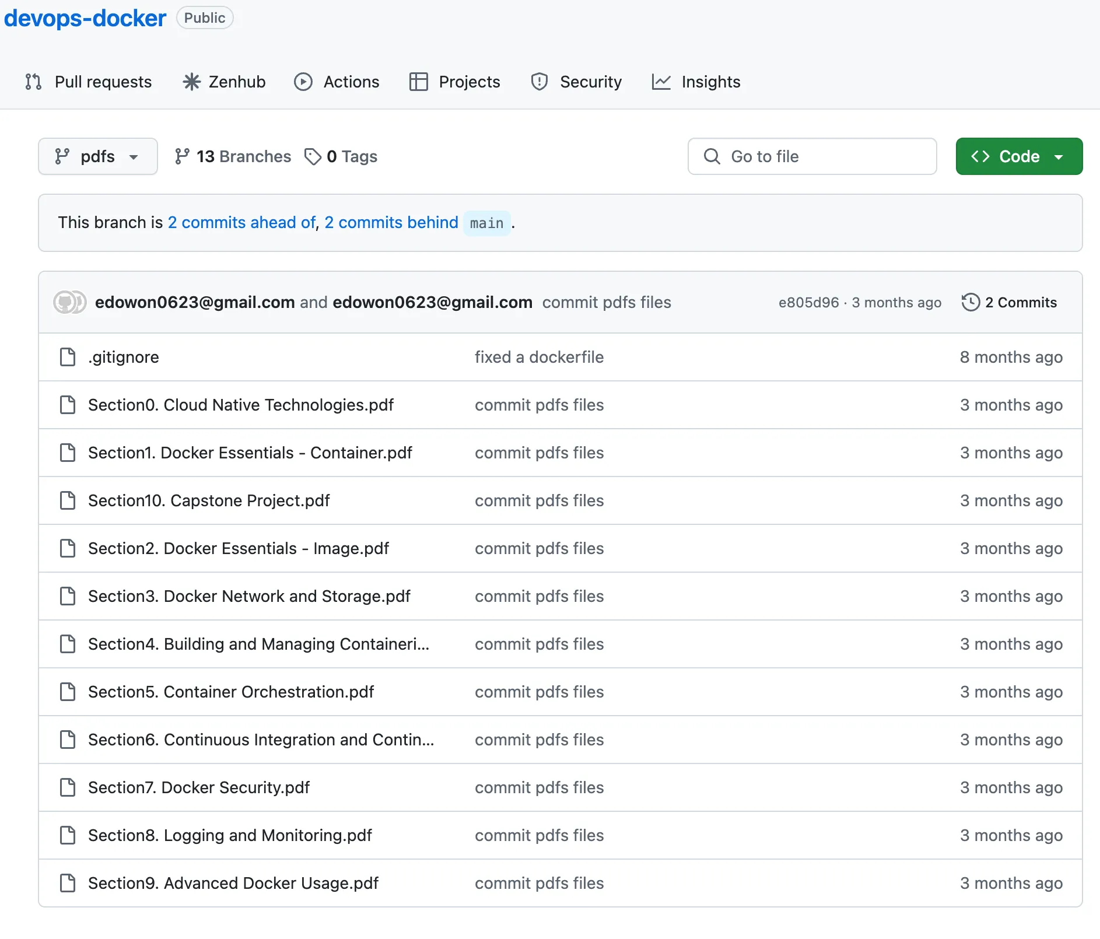
Task: Click file icon for Section10 Capstone Project
Action: pyautogui.click(x=68, y=500)
